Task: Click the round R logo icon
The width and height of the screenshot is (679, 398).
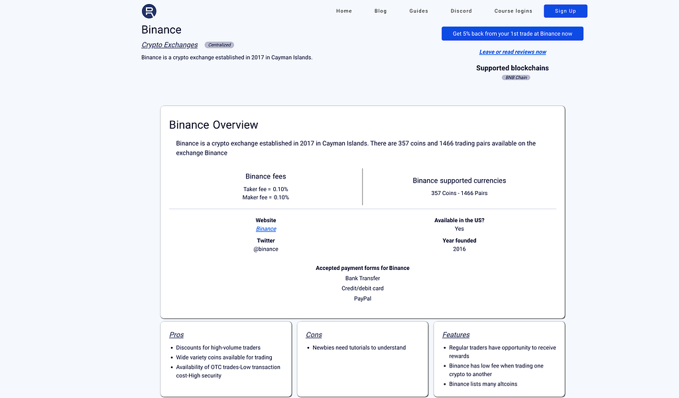Action: click(x=149, y=11)
